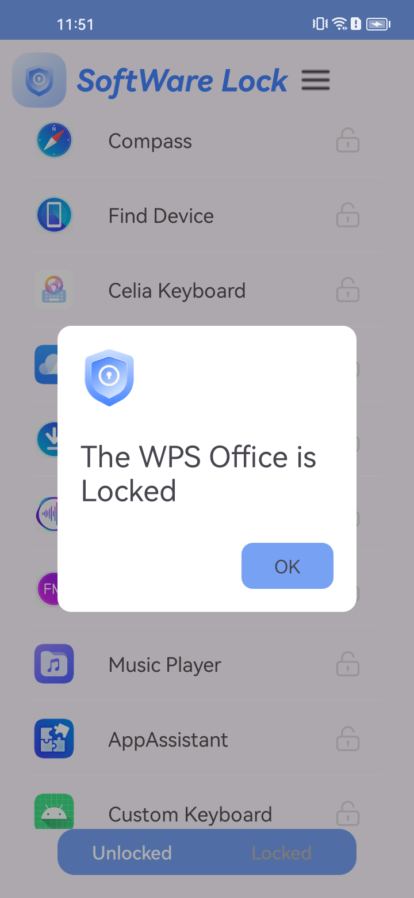Image resolution: width=414 pixels, height=898 pixels.
Task: Tap the shield icon in the dialog
Action: coord(109,377)
